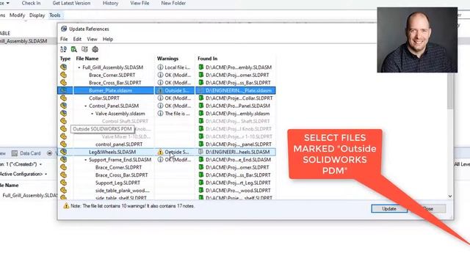The width and height of the screenshot is (470, 264).
Task: Collapse the Control_Panel.SLDASM tree node
Action: 86,106
